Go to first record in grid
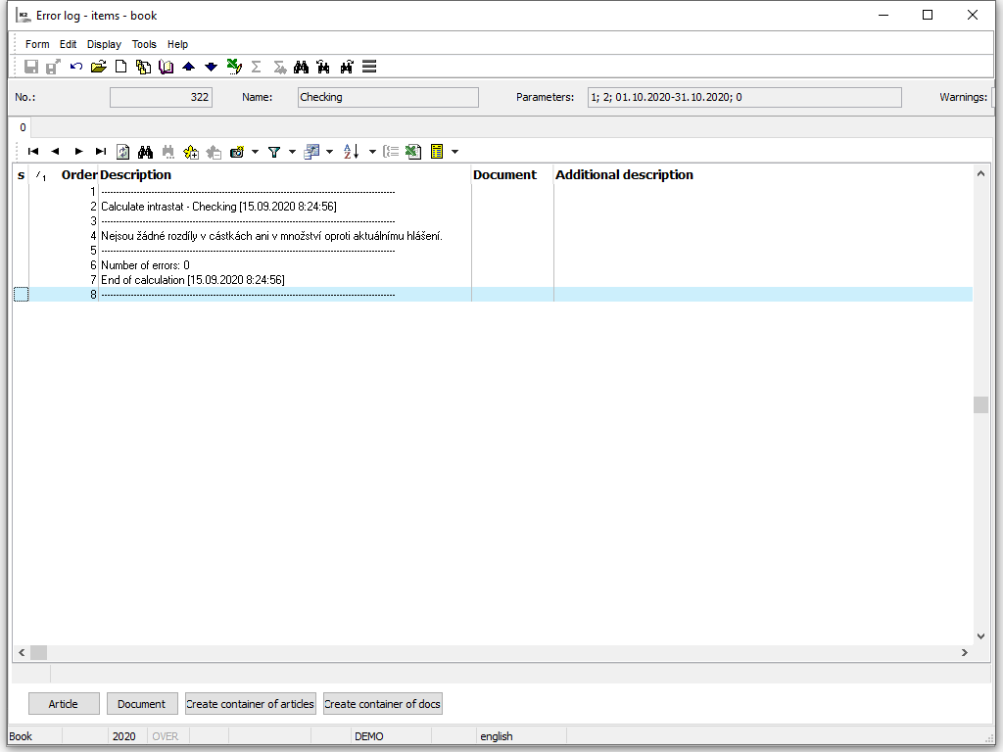This screenshot has width=1003, height=752. [x=33, y=152]
